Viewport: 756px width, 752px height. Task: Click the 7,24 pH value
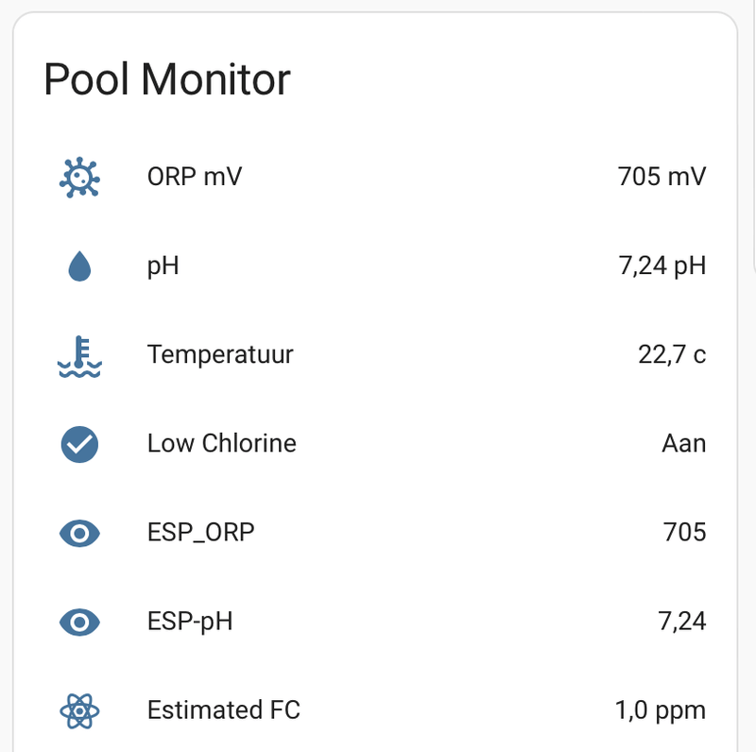tap(661, 266)
